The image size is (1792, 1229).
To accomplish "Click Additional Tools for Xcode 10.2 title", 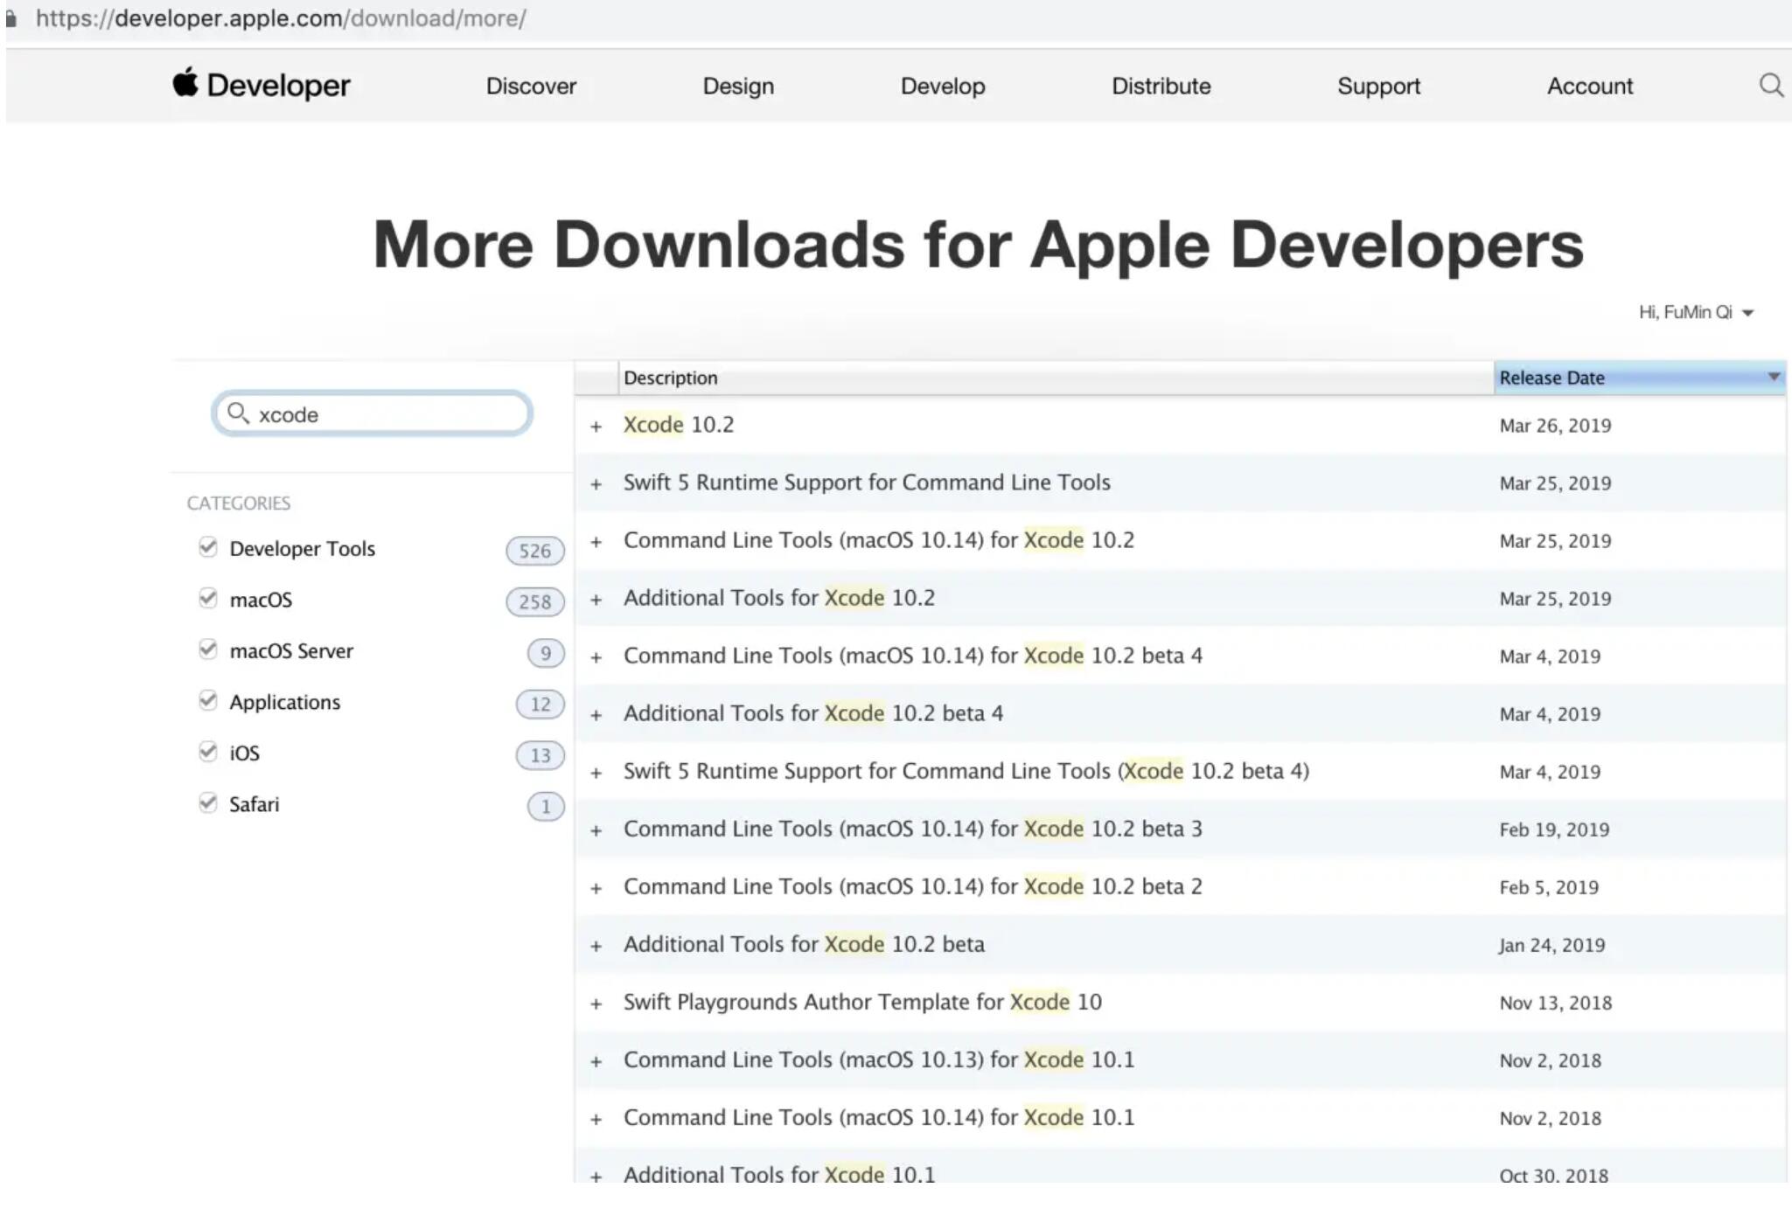I will point(779,598).
